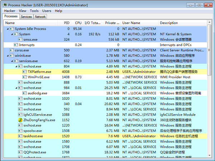Click icon of svchost.exe PID 1020
The height and width of the screenshot is (161, 215).
tap(20, 99)
